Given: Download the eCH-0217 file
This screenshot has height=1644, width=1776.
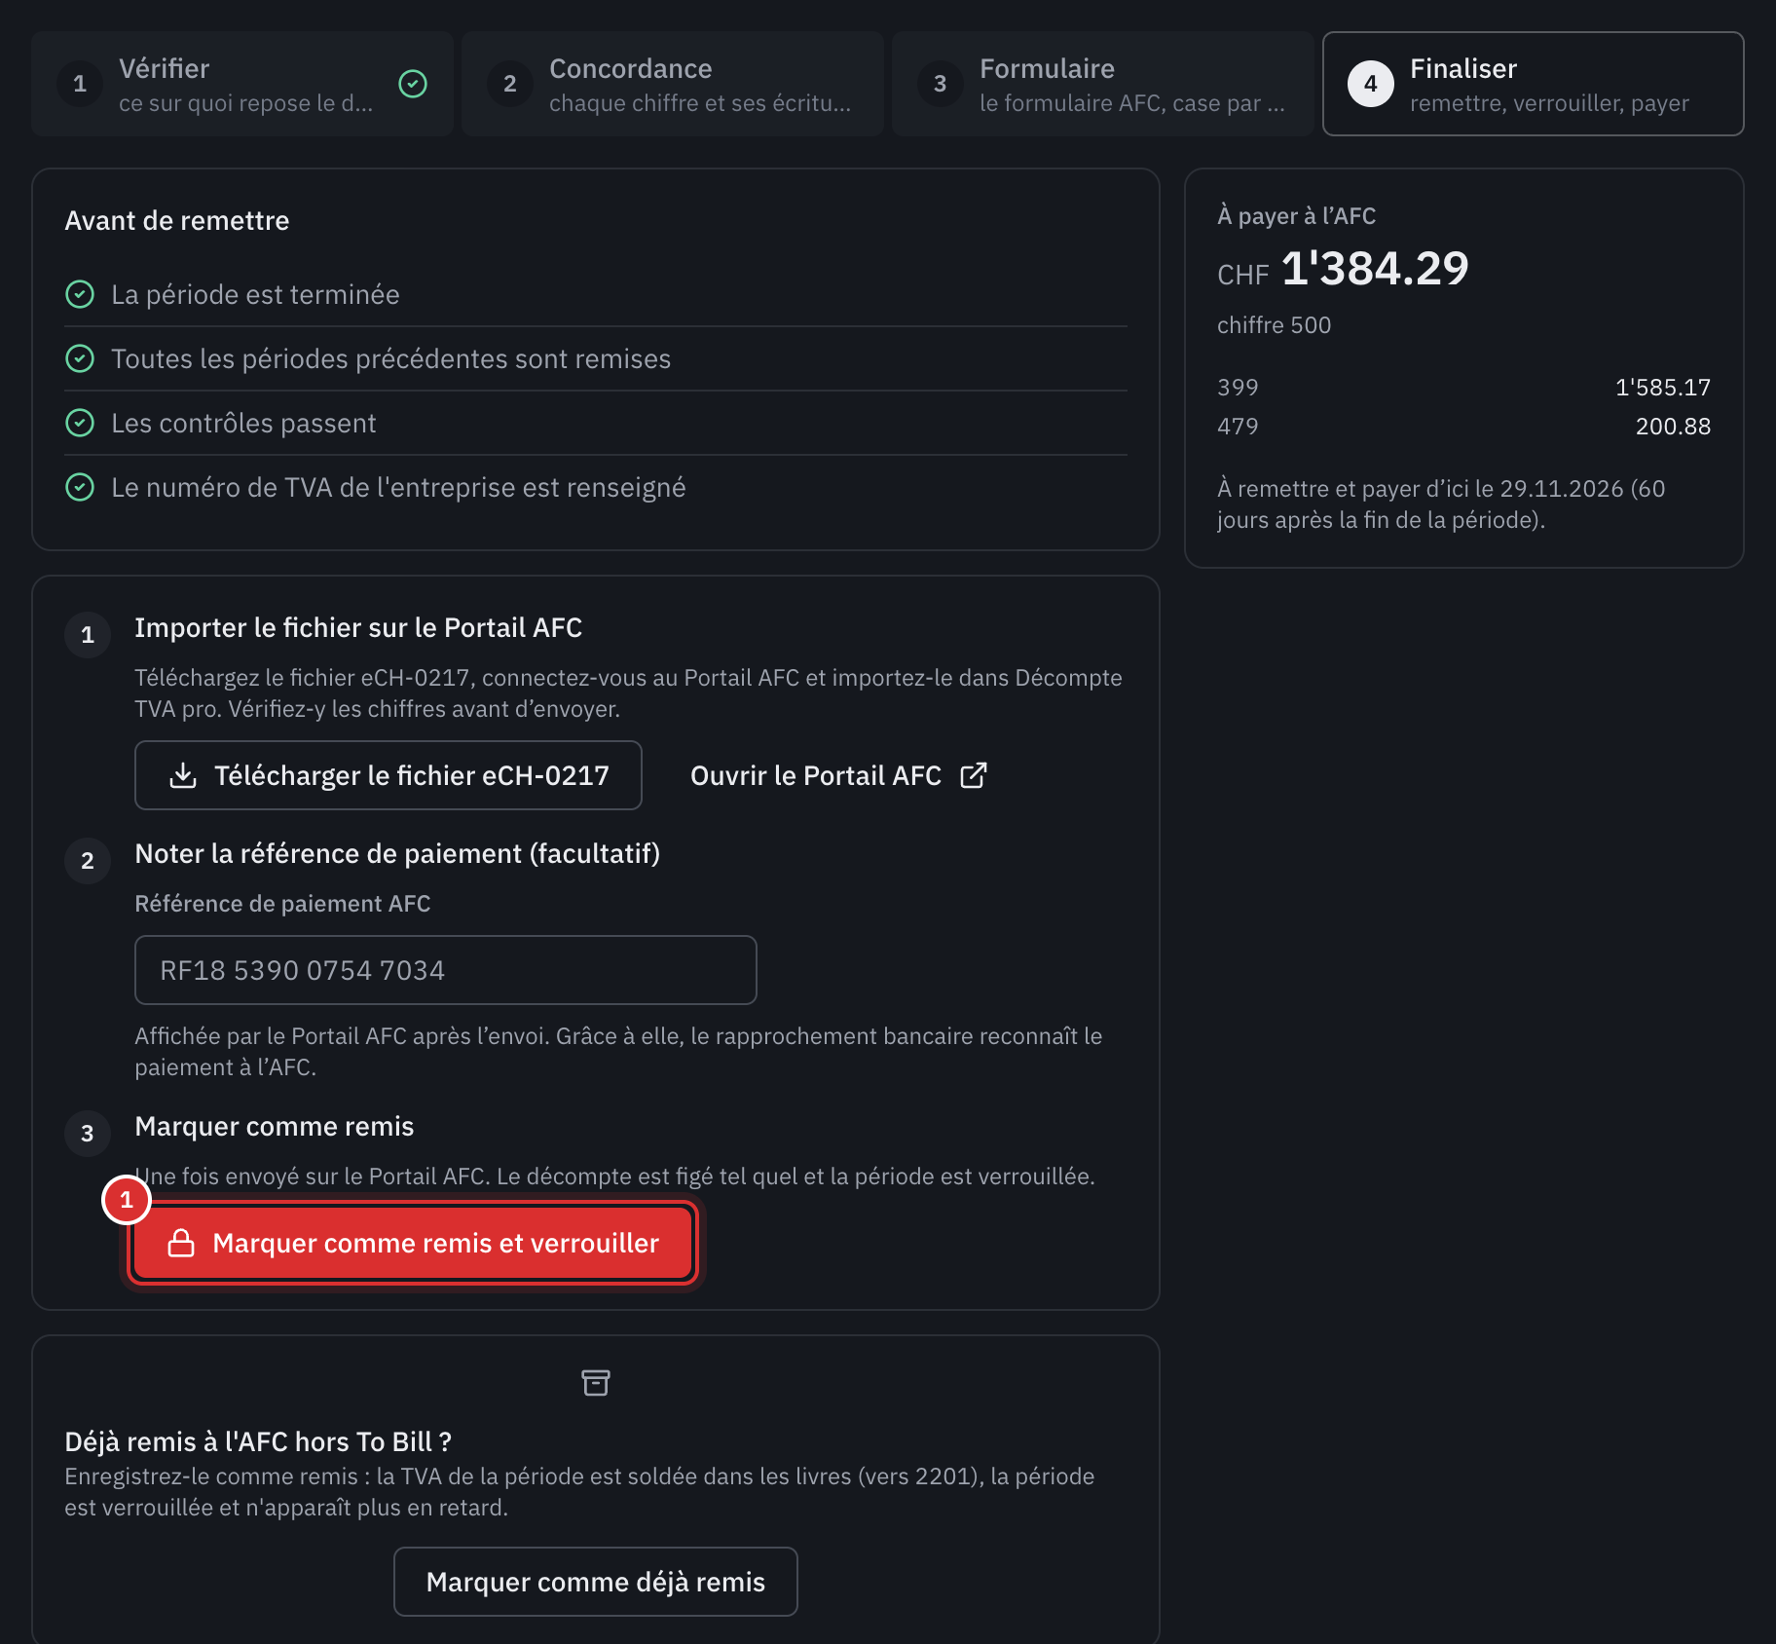Looking at the screenshot, I should point(388,775).
